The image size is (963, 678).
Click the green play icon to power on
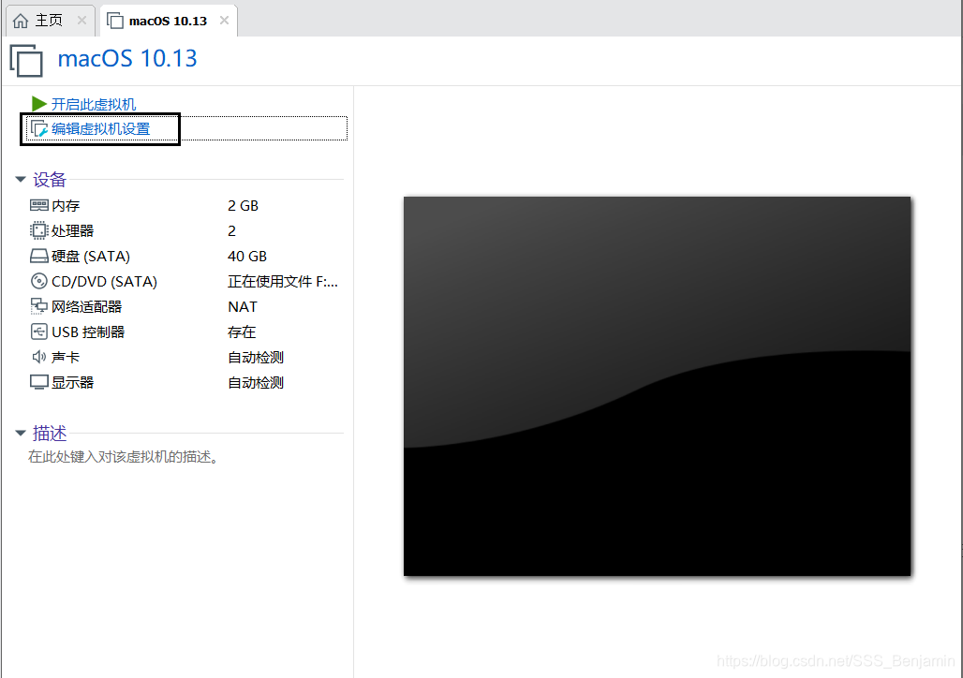(39, 104)
